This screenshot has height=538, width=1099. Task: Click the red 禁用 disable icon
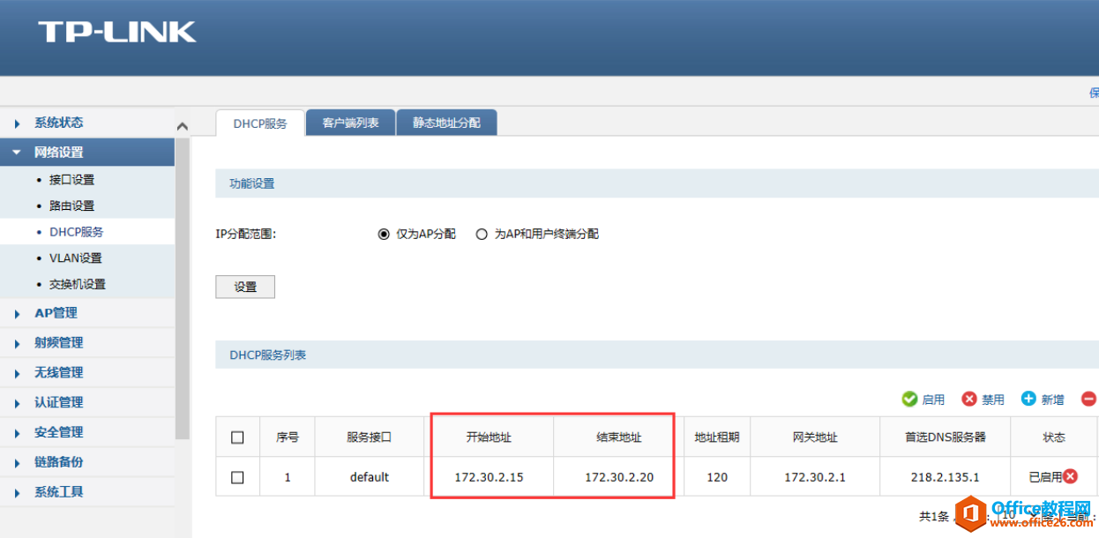[969, 400]
